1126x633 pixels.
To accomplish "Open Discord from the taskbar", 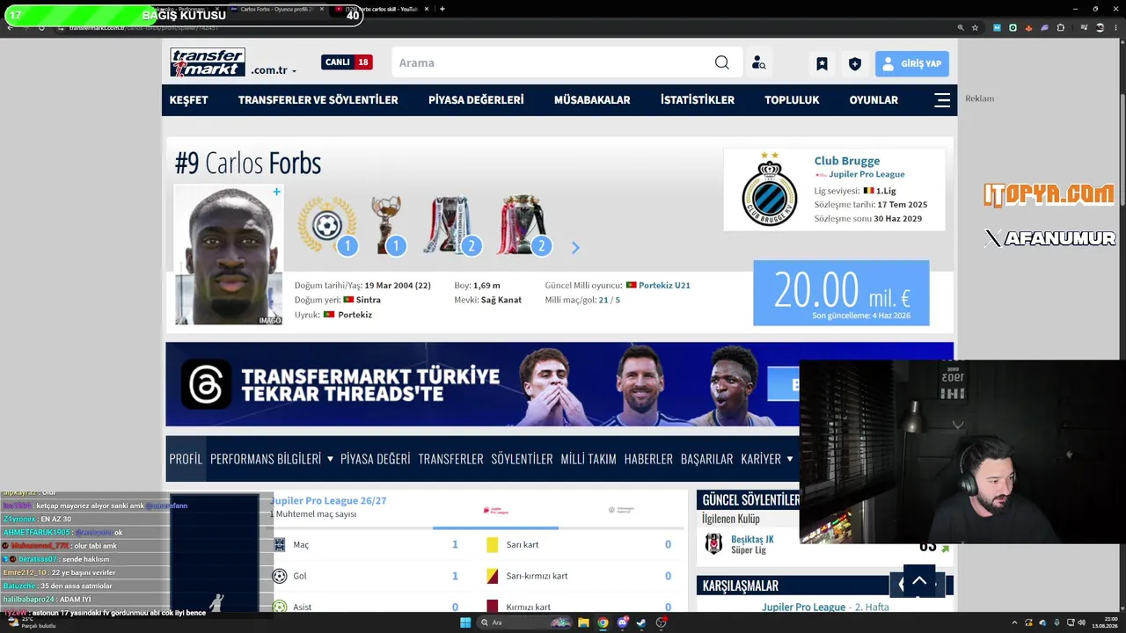I will [x=623, y=622].
